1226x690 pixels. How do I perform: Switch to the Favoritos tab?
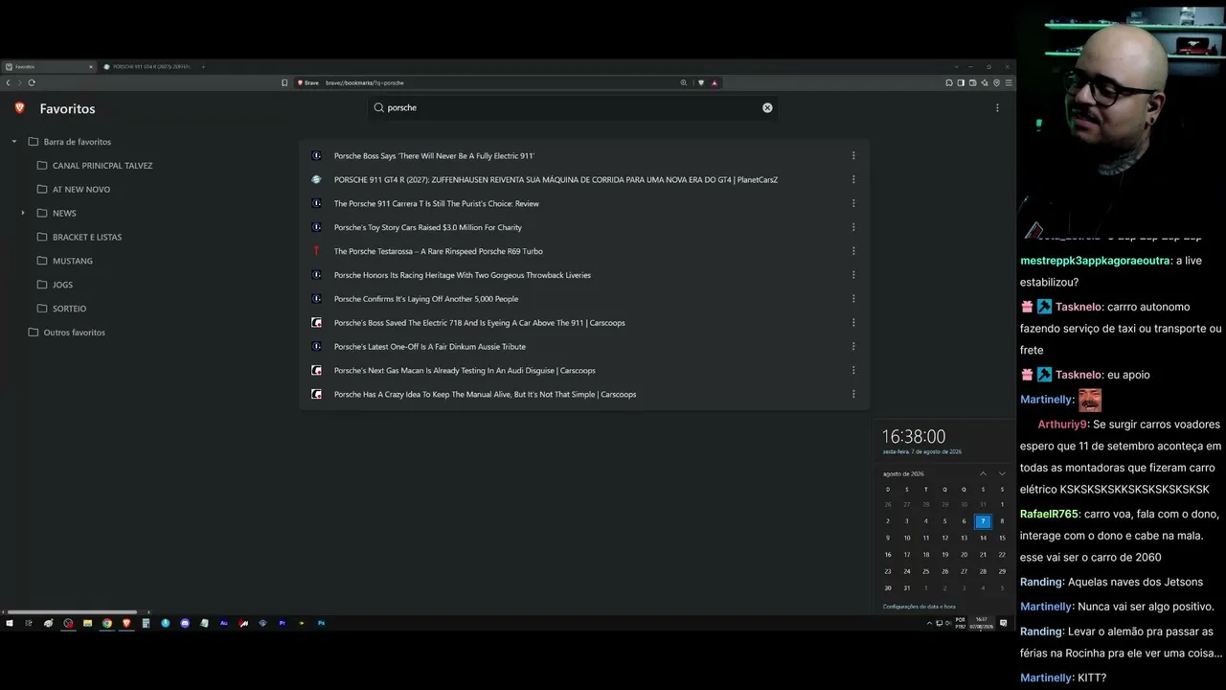(x=48, y=67)
